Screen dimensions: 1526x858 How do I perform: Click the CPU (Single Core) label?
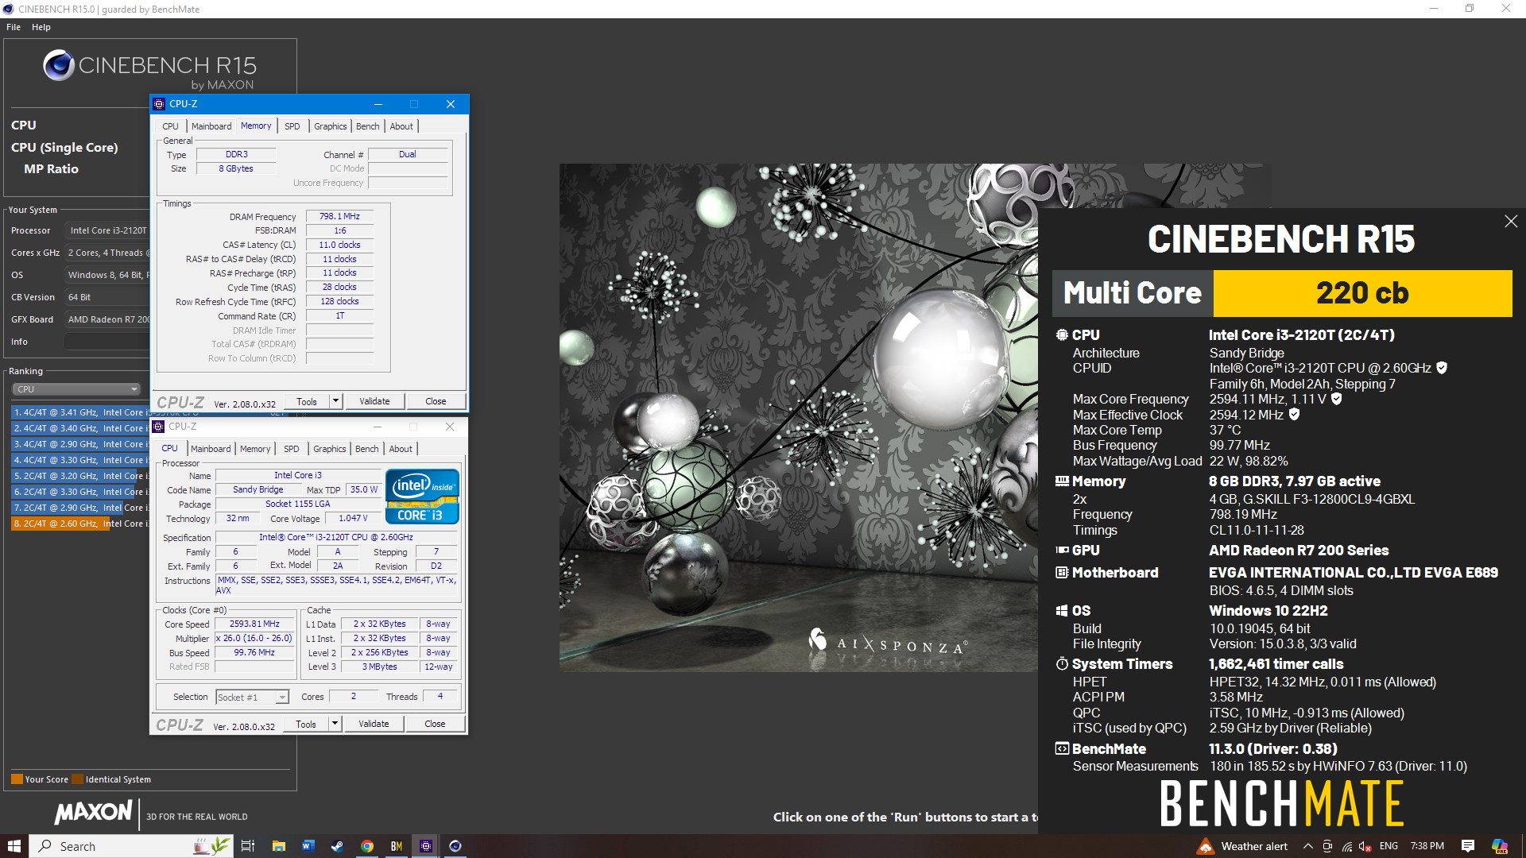tap(64, 148)
